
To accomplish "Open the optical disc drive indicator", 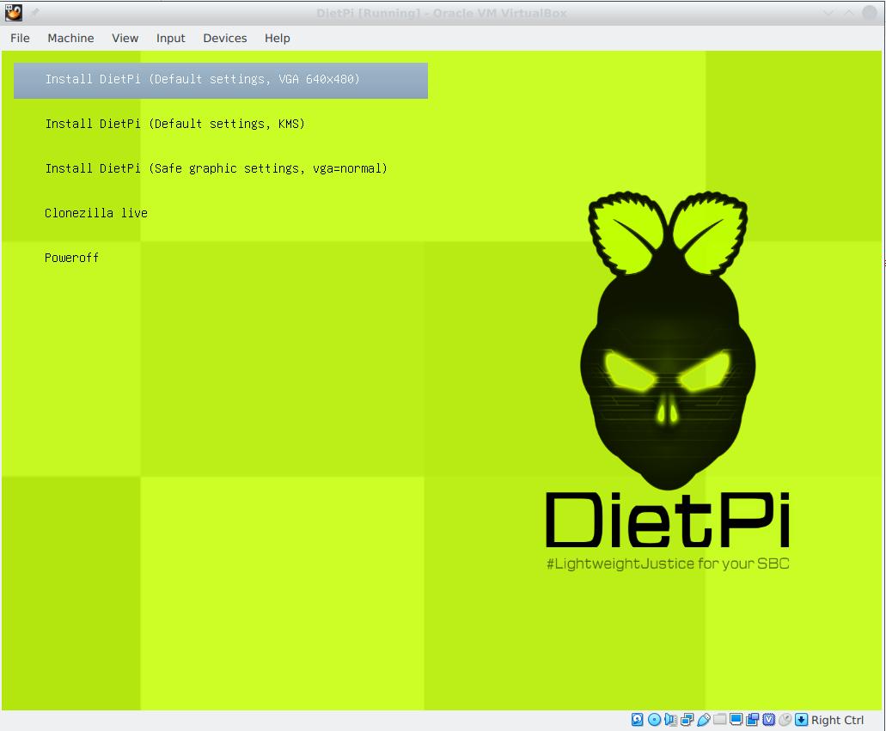I will tap(654, 720).
